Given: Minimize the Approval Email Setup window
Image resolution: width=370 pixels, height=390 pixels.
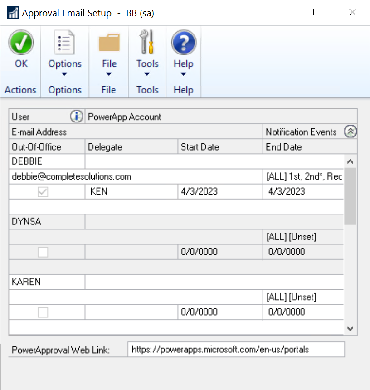Looking at the screenshot, I should (281, 12).
